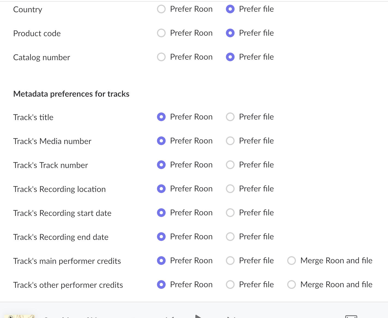Select Prefer Roon for Country

pyautogui.click(x=161, y=9)
